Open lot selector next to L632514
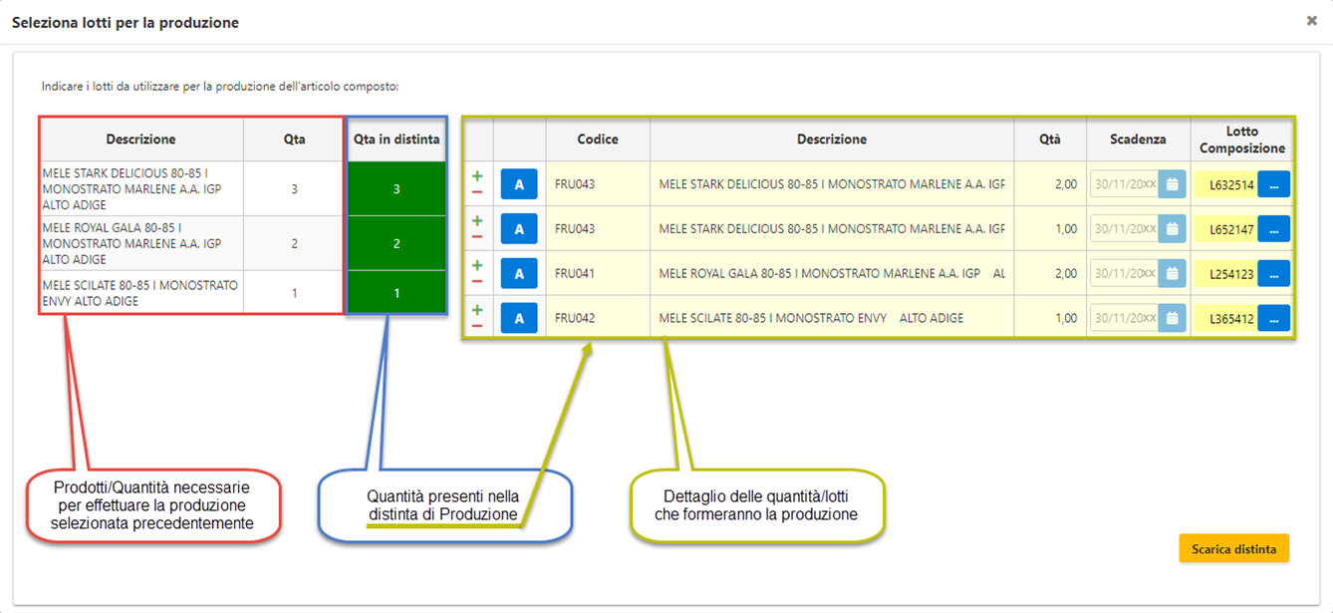The width and height of the screenshot is (1333, 613). click(1273, 184)
